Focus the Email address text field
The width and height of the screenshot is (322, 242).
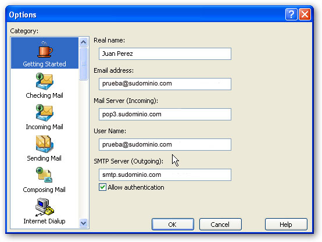tap(165, 84)
